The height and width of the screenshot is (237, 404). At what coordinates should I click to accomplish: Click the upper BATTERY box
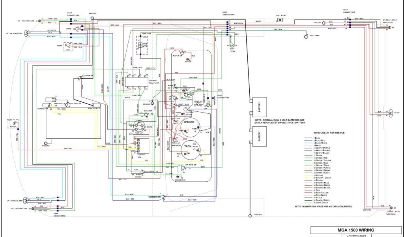click(260, 107)
